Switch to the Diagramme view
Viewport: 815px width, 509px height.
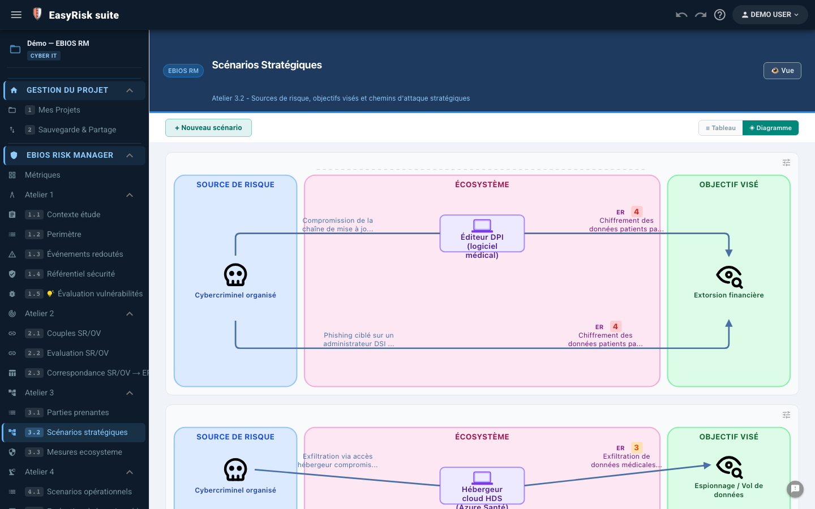coord(770,128)
